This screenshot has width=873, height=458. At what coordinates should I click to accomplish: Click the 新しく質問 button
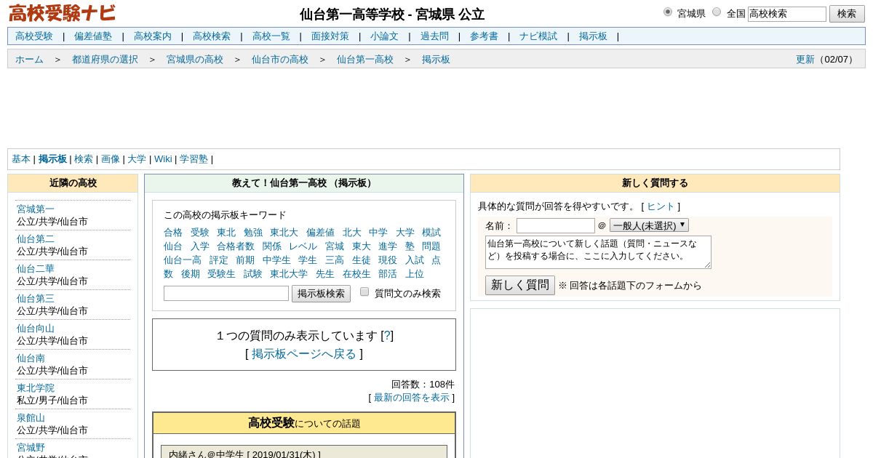pyautogui.click(x=520, y=285)
